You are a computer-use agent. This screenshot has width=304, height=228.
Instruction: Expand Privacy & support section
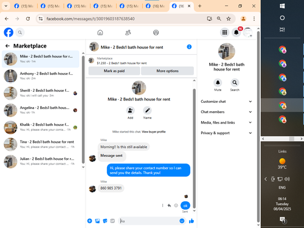click(x=226, y=133)
